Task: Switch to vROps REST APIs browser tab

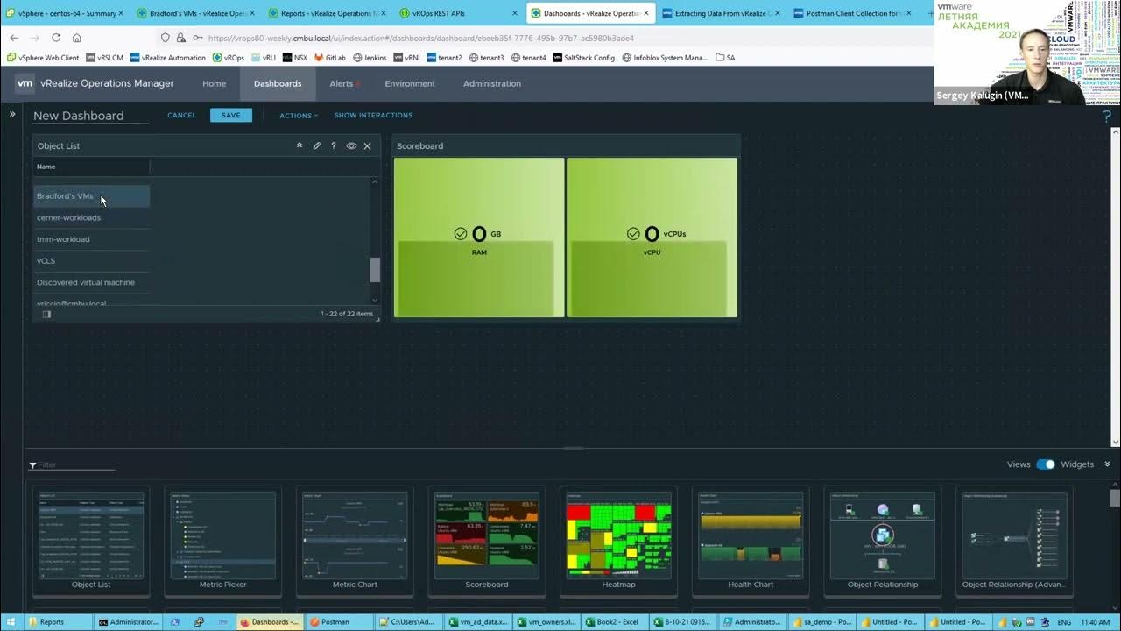Action: pyautogui.click(x=458, y=13)
